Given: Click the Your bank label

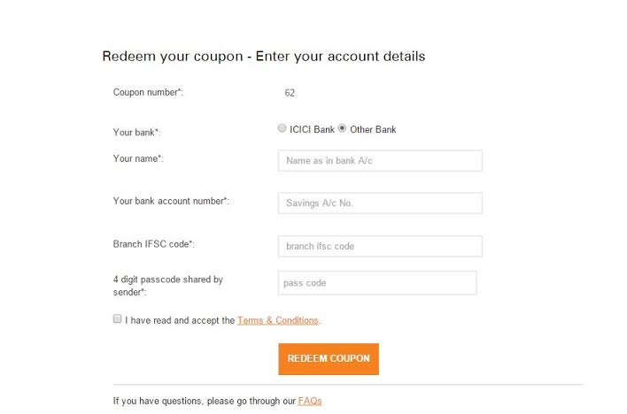Looking at the screenshot, I should coord(136,133).
